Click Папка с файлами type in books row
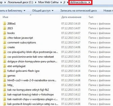Image resolution: width=113 pixels, height=106 pixels. point(99,33)
